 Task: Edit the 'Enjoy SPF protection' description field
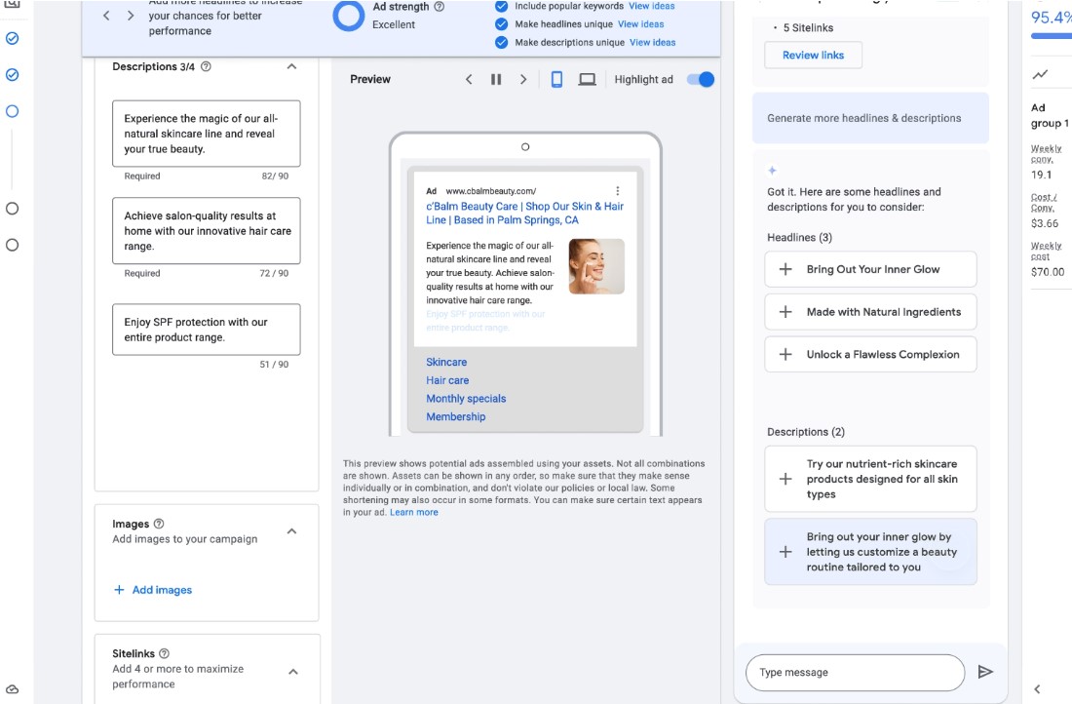coord(207,330)
